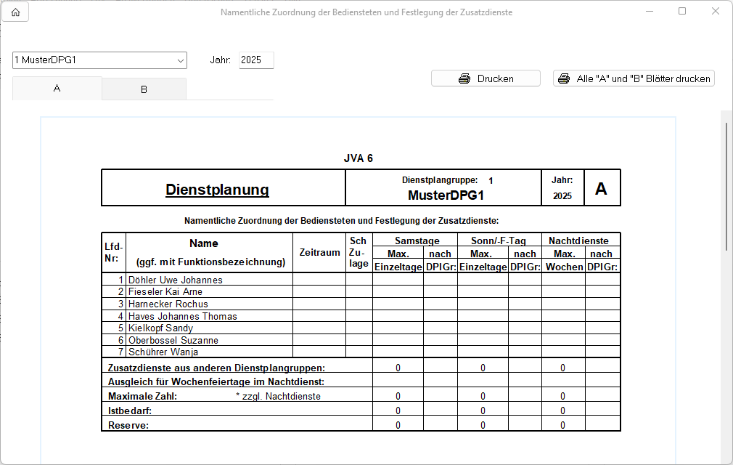The height and width of the screenshot is (465, 733).
Task: Expand the MusterDPG1 group dropdown
Action: tap(180, 60)
